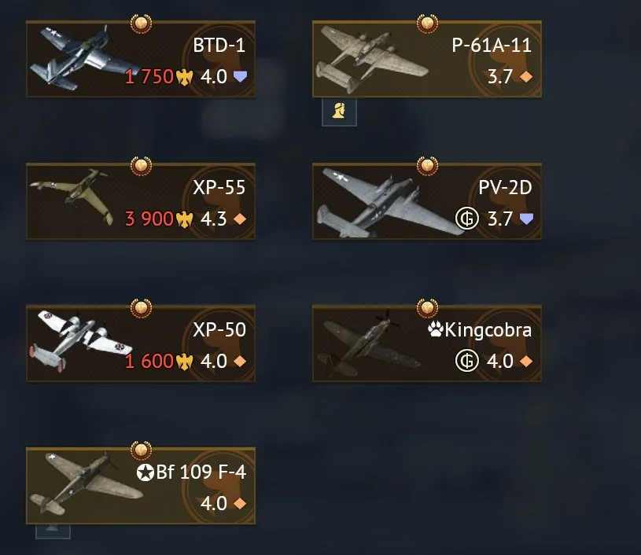Choose the XP-50 premium aircraft

point(141,344)
